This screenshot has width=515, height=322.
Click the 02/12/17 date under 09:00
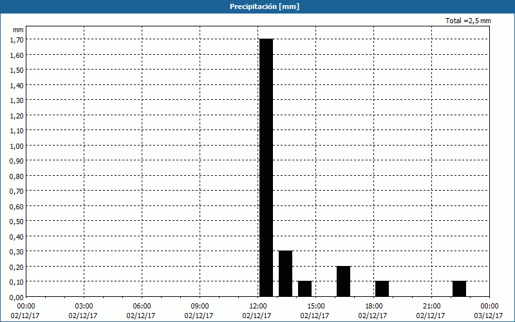[x=199, y=316]
